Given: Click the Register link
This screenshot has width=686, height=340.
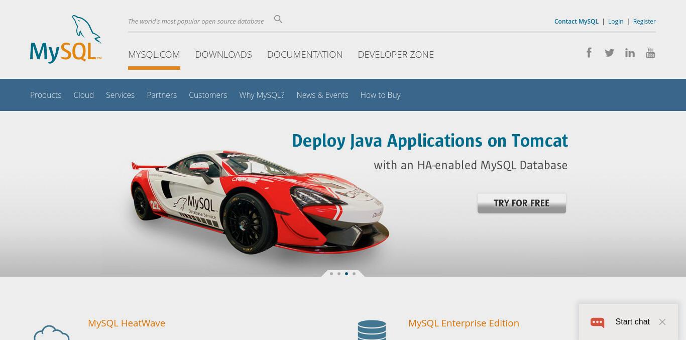Looking at the screenshot, I should coord(644,21).
